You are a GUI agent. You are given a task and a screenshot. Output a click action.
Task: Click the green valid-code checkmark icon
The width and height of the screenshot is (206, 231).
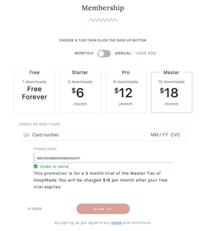click(x=36, y=167)
